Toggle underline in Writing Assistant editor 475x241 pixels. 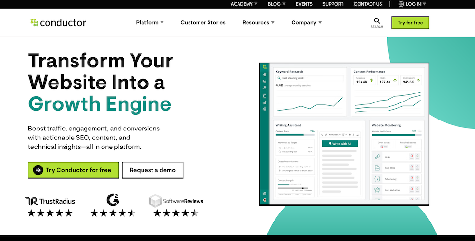coord(358,135)
